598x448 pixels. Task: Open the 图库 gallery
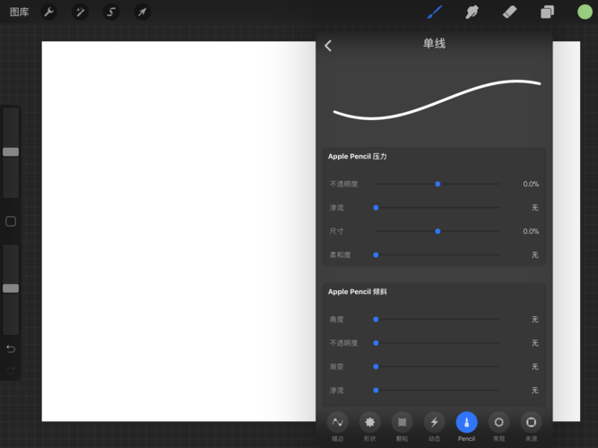(19, 13)
